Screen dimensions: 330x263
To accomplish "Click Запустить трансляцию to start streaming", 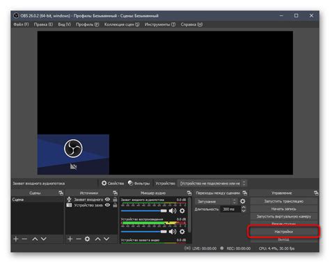I will [x=284, y=201].
